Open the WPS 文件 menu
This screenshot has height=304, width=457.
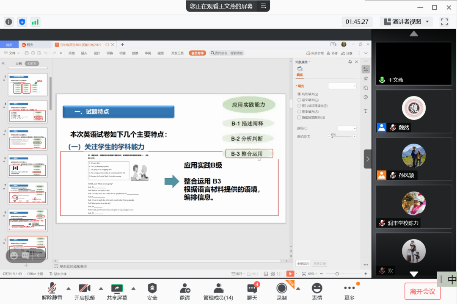click(x=12, y=53)
